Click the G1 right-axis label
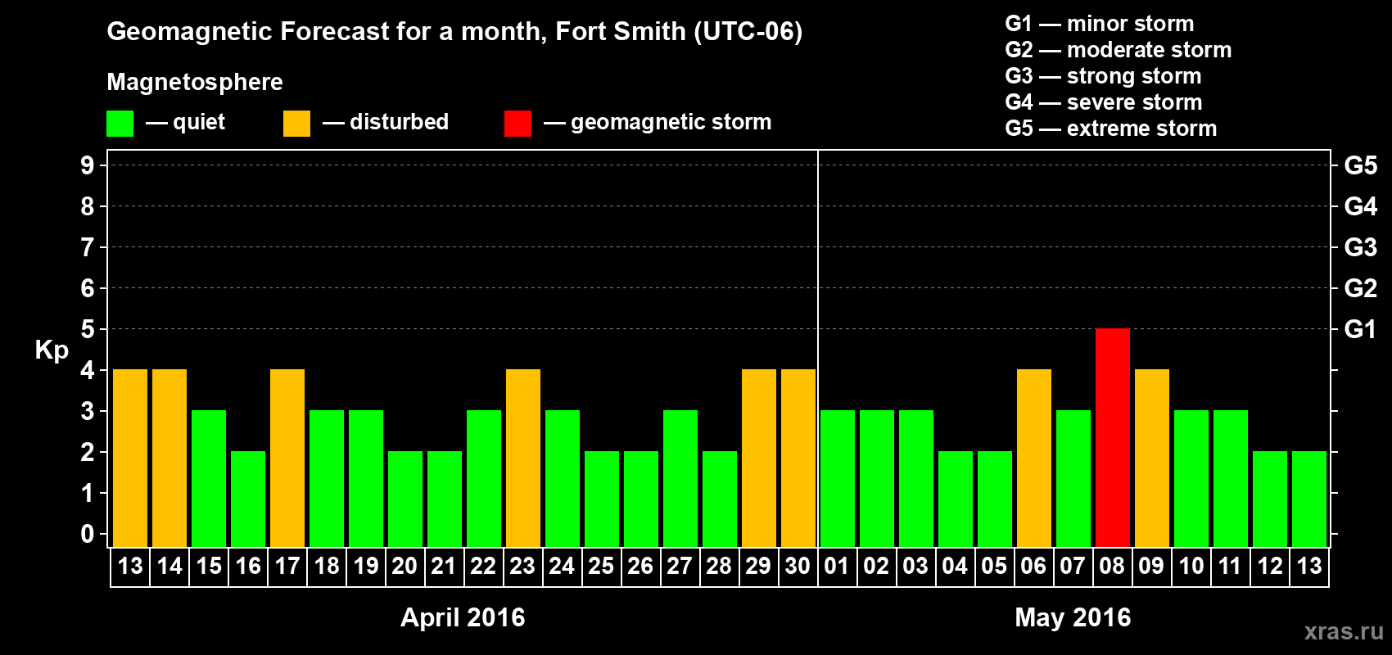 [1361, 329]
